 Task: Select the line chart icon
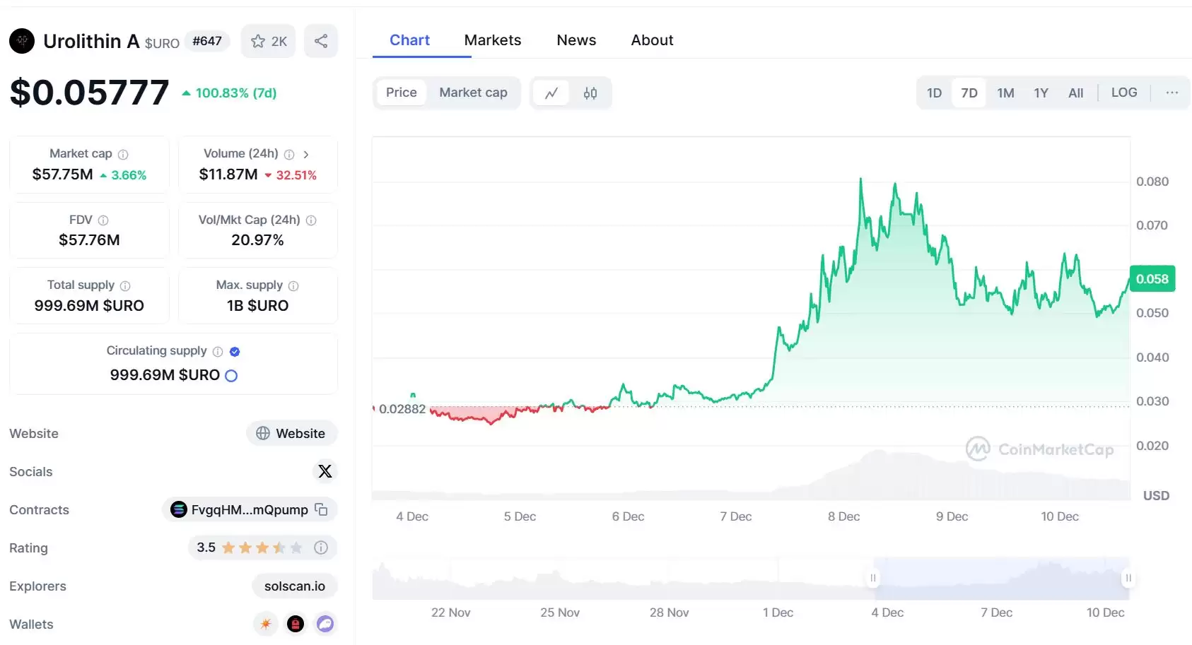tap(551, 93)
